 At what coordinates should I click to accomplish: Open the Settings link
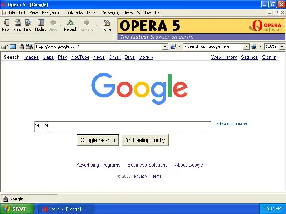click(x=249, y=57)
